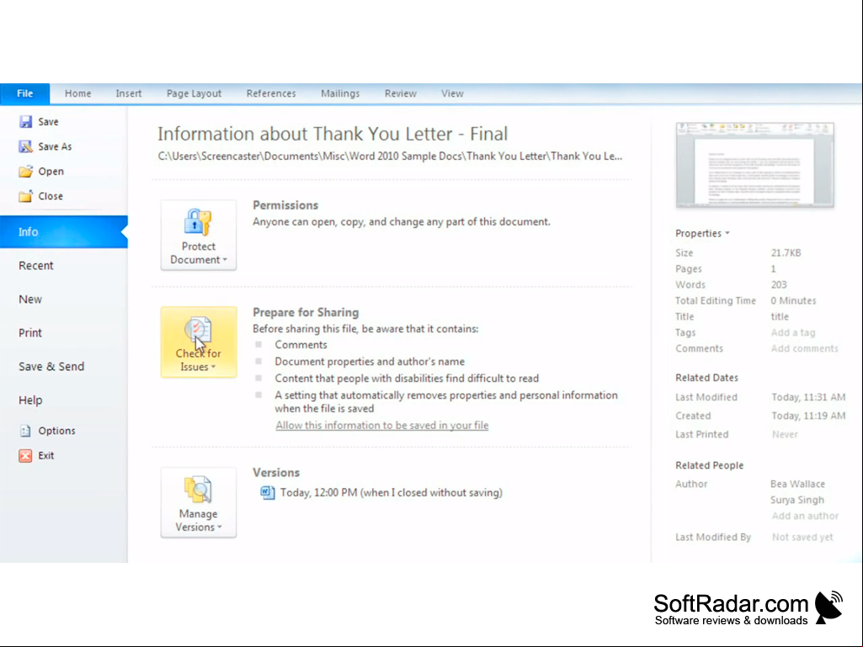The height and width of the screenshot is (647, 863).
Task: Click the Open folder icon
Action: pyautogui.click(x=25, y=171)
